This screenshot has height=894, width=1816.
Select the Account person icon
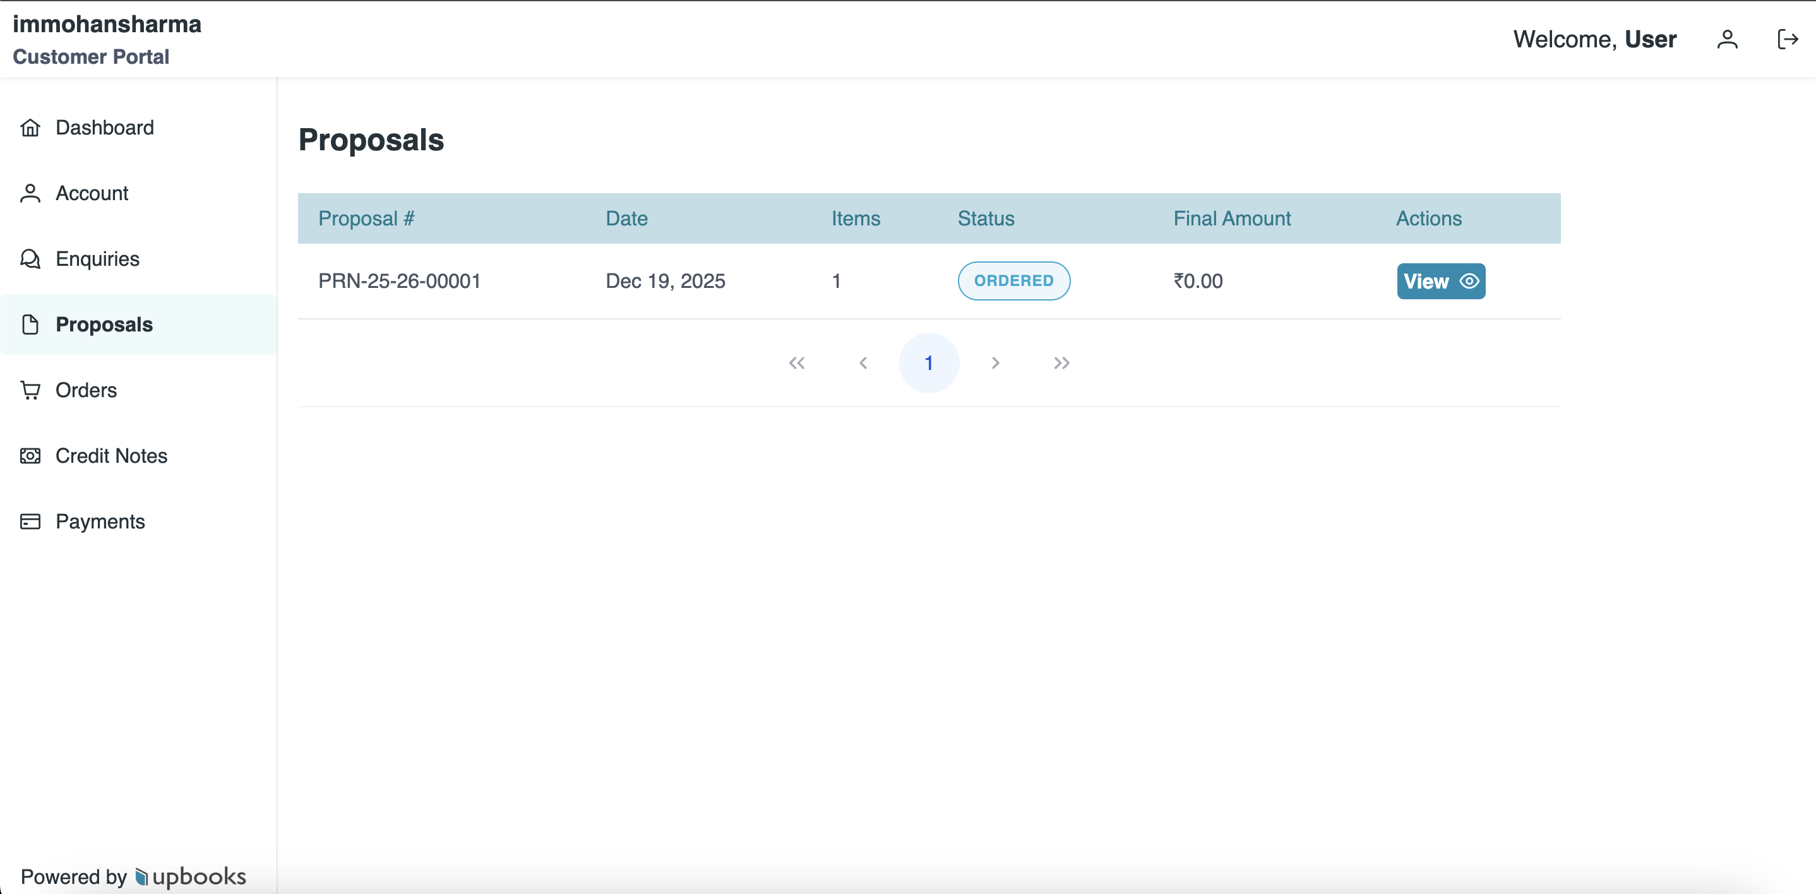coord(30,193)
